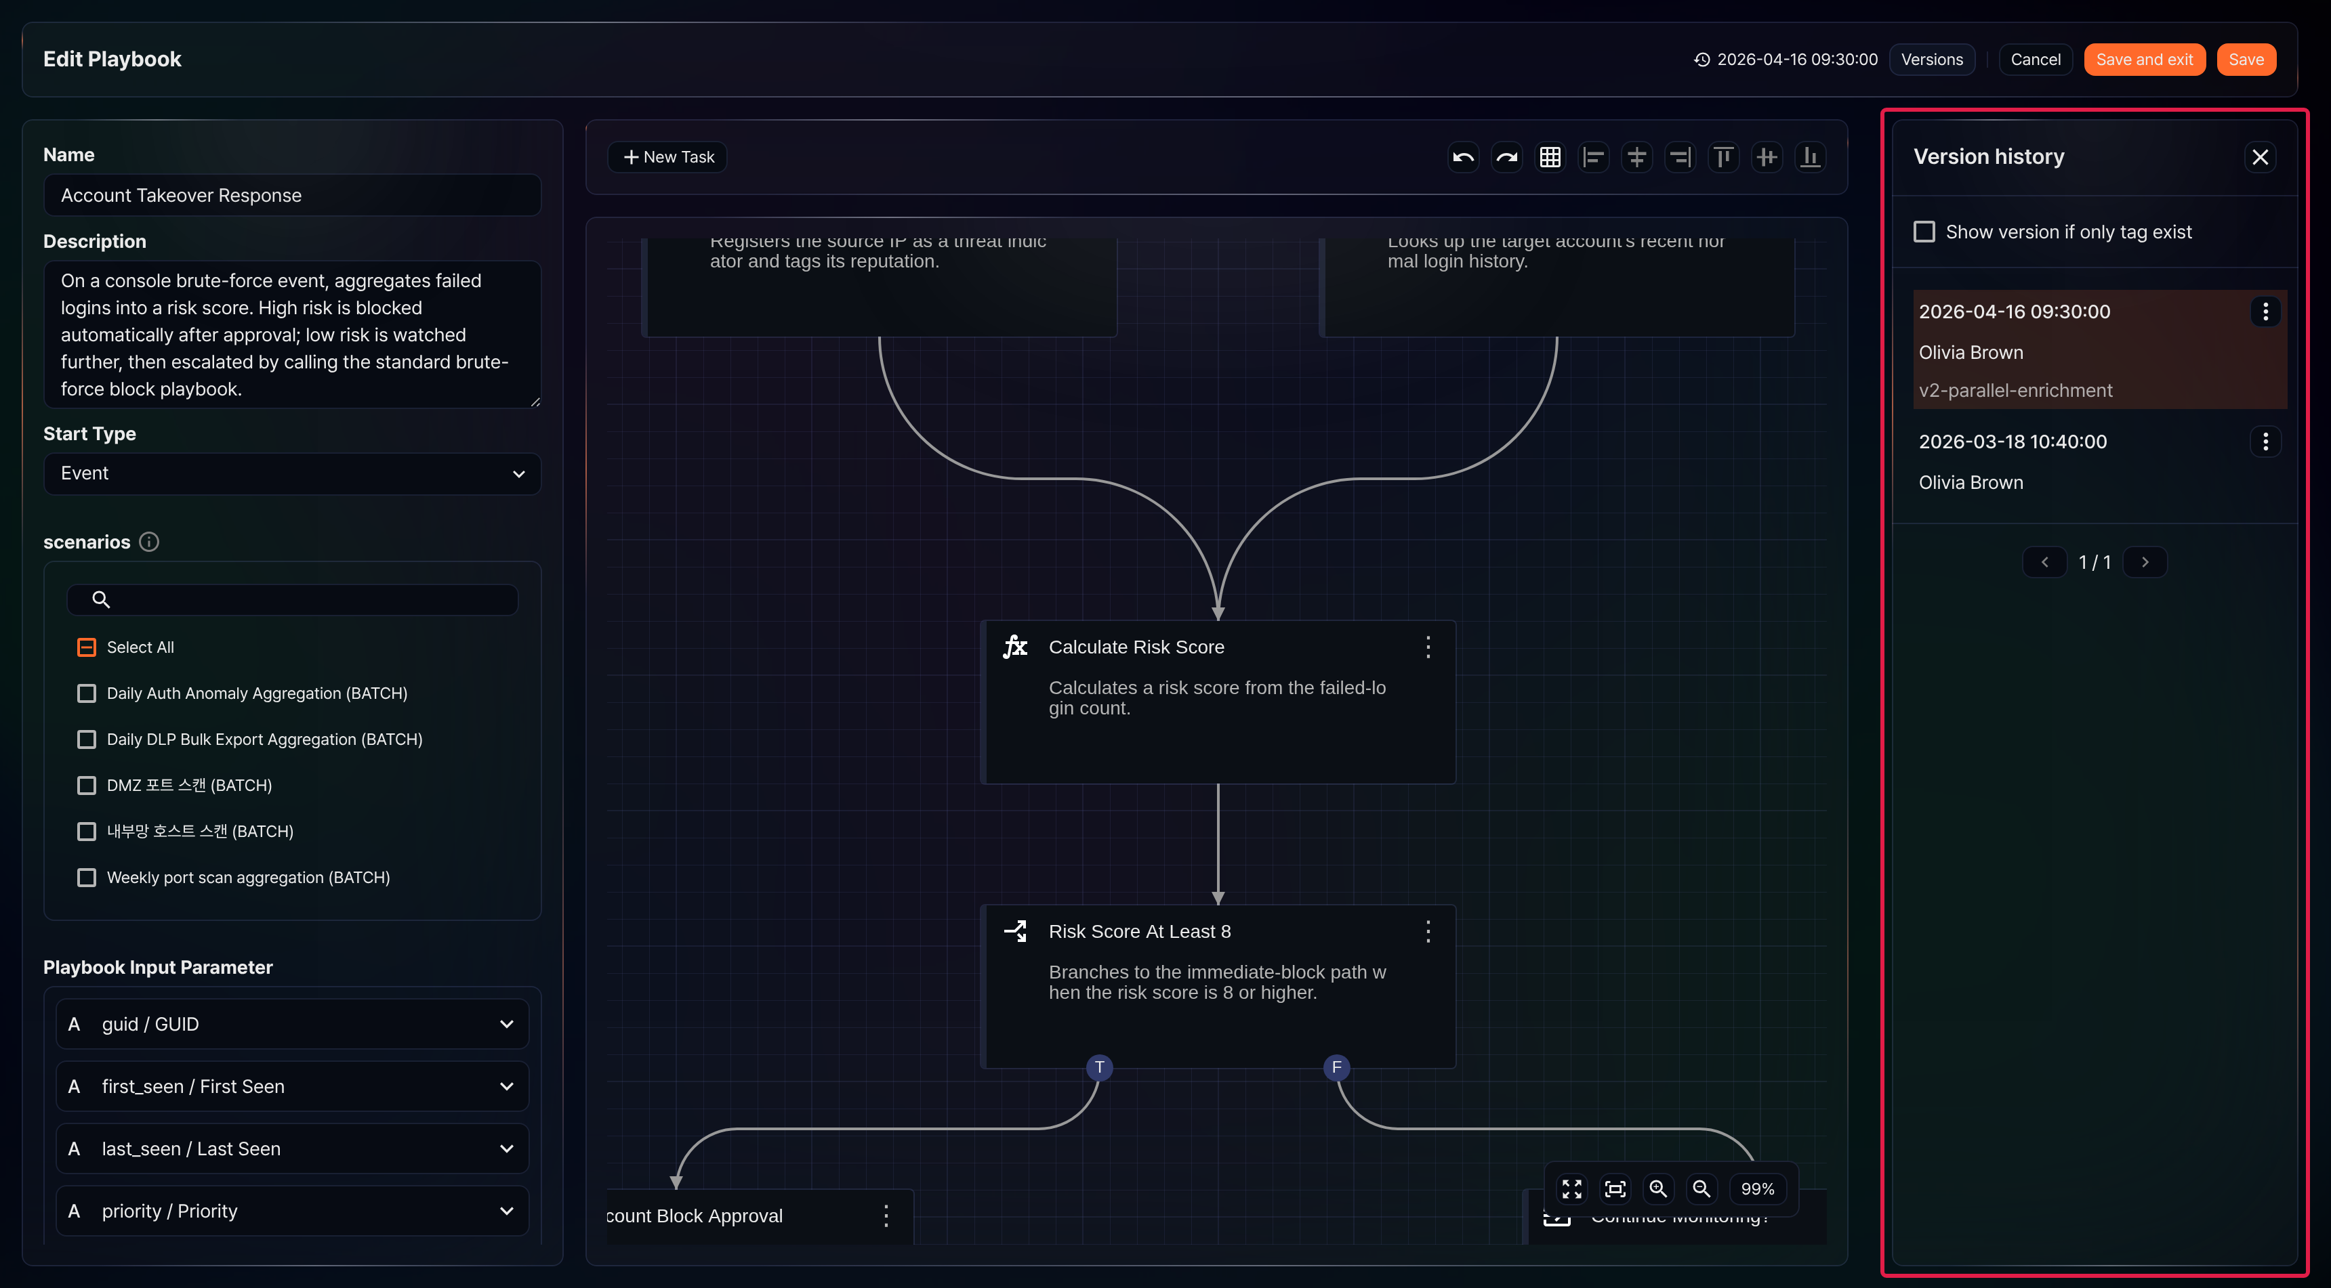Zoom in on the playbook canvas
Screen dimensions: 2331x1288
point(1659,1188)
